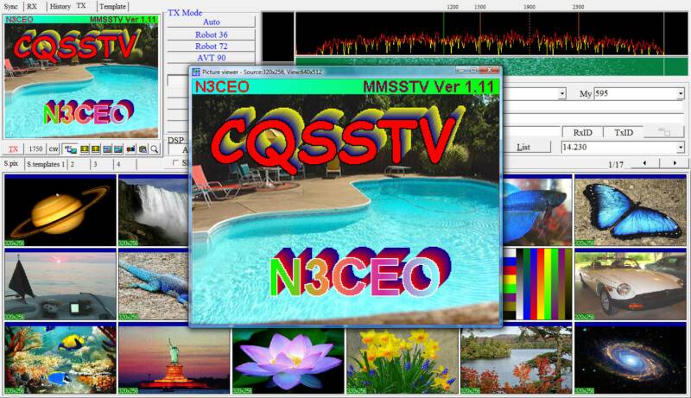Image resolution: width=691 pixels, height=398 pixels.
Task: Open the History tab
Action: click(60, 6)
